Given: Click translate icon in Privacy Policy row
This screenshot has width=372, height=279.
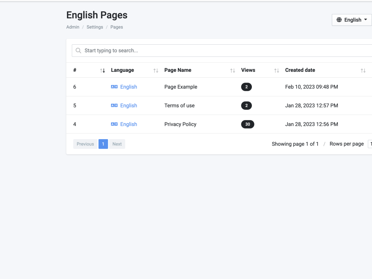Looking at the screenshot, I should click(x=114, y=124).
